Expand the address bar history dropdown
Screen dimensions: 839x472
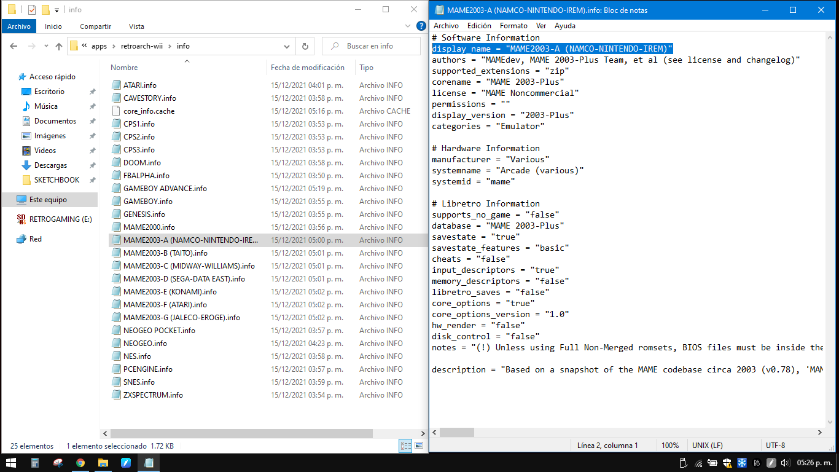pyautogui.click(x=287, y=46)
